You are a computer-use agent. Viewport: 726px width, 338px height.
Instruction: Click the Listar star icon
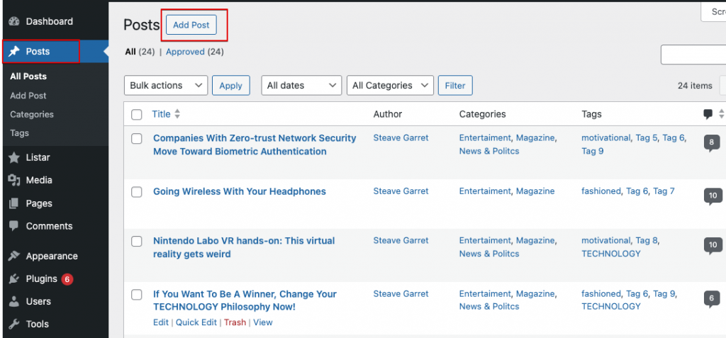(x=14, y=157)
